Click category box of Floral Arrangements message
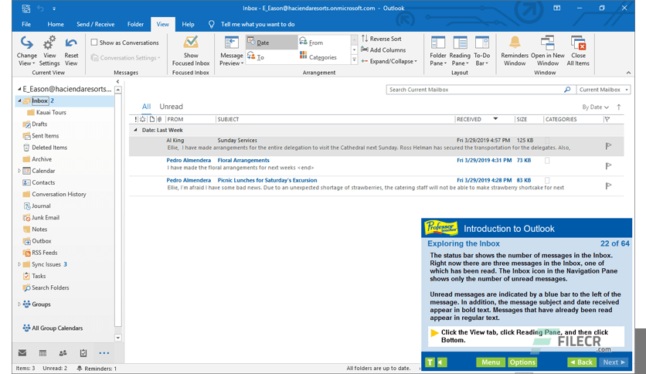 [x=547, y=161]
